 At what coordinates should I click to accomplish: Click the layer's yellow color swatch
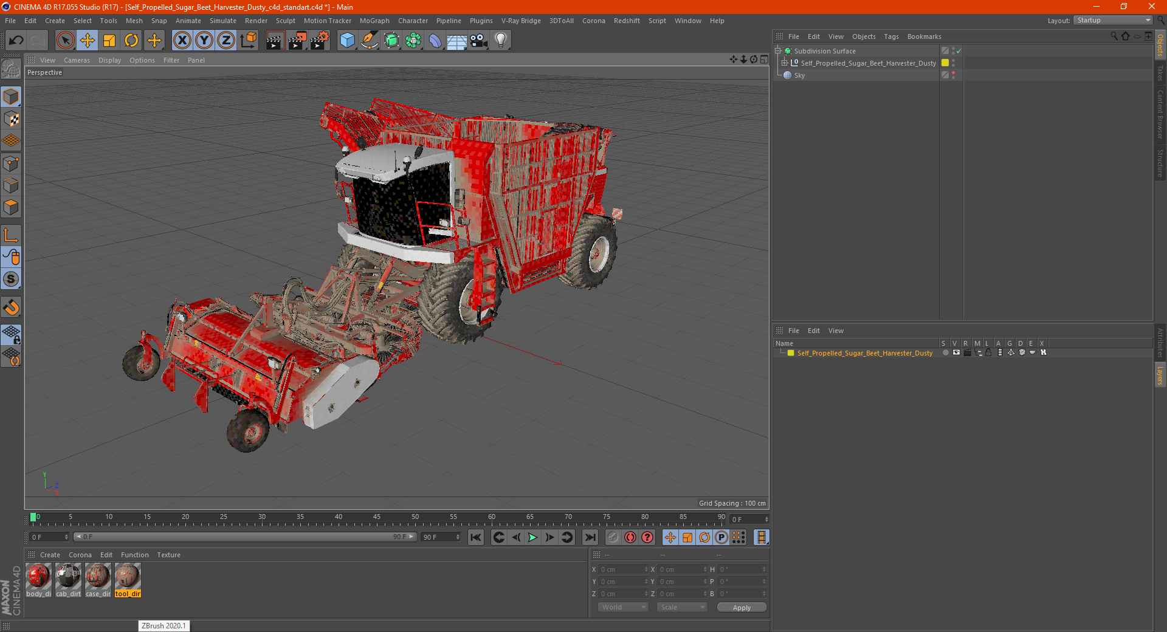pyautogui.click(x=791, y=353)
